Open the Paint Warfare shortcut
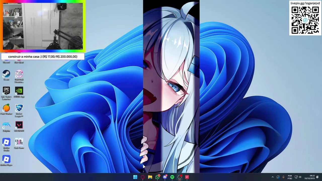This screenshot has height=181, width=322. click(6, 109)
